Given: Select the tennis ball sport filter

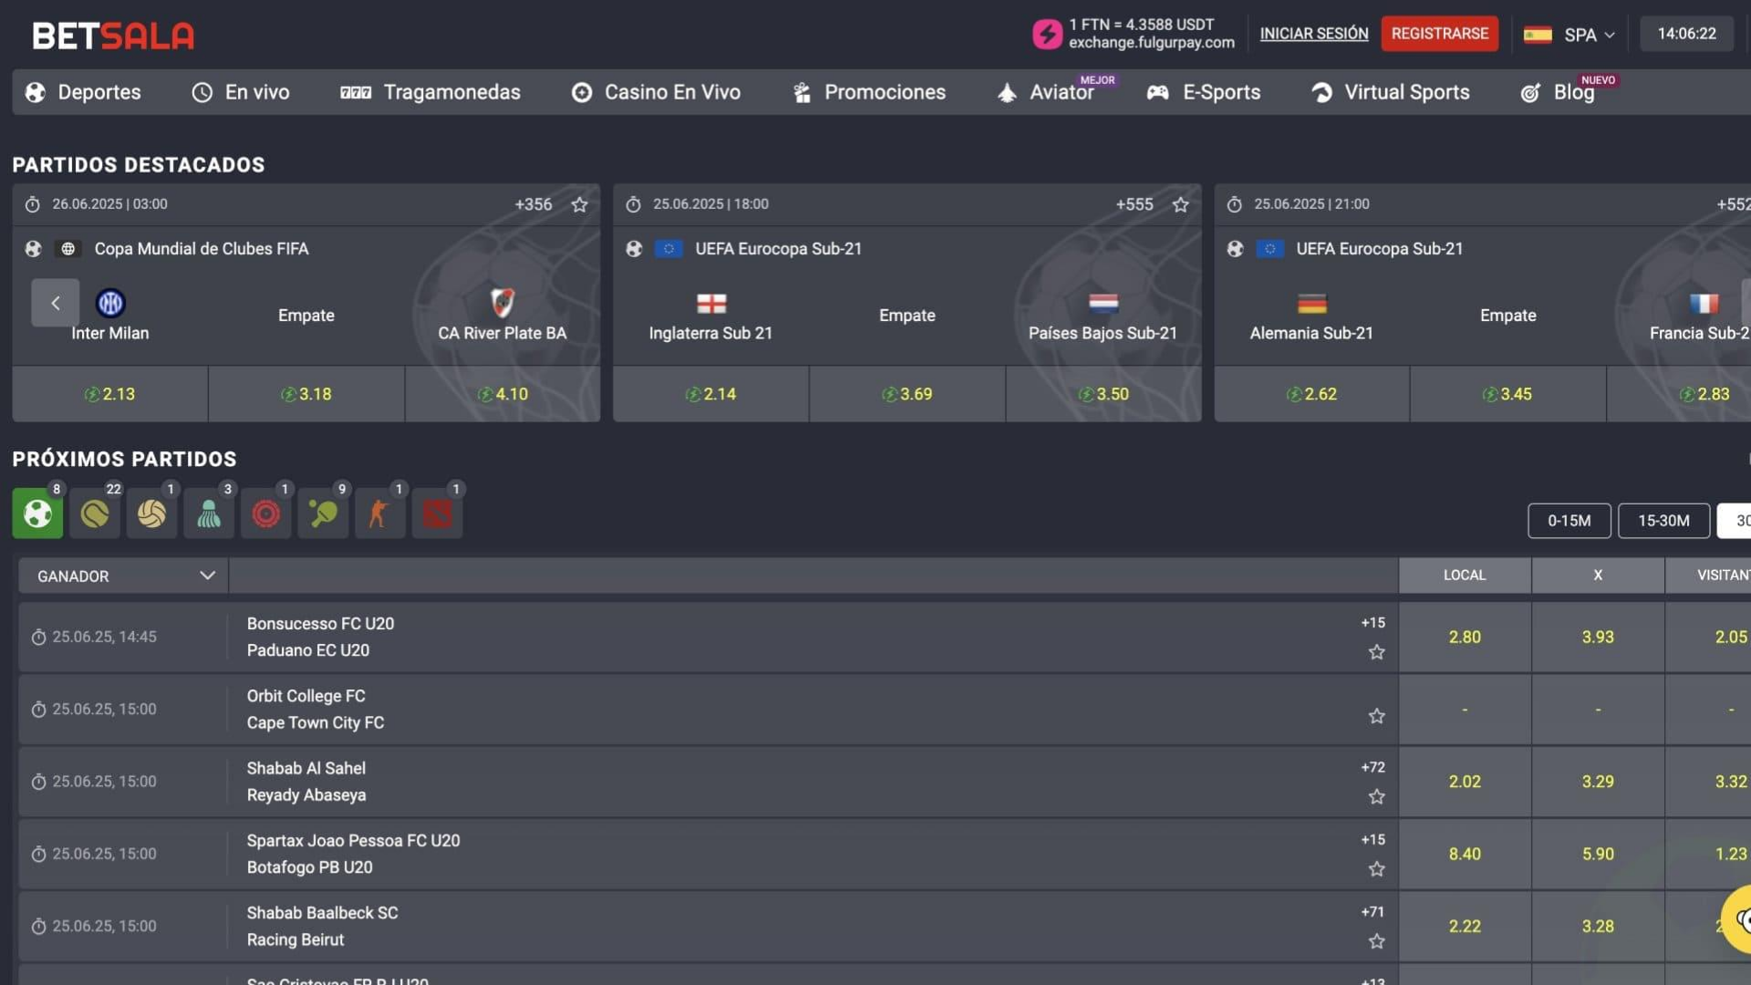Looking at the screenshot, I should point(95,513).
